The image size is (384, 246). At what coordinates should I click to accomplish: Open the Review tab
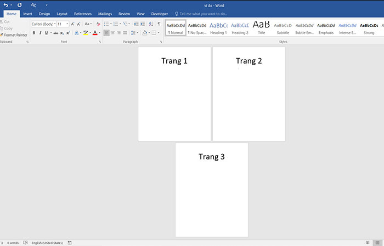click(x=124, y=14)
